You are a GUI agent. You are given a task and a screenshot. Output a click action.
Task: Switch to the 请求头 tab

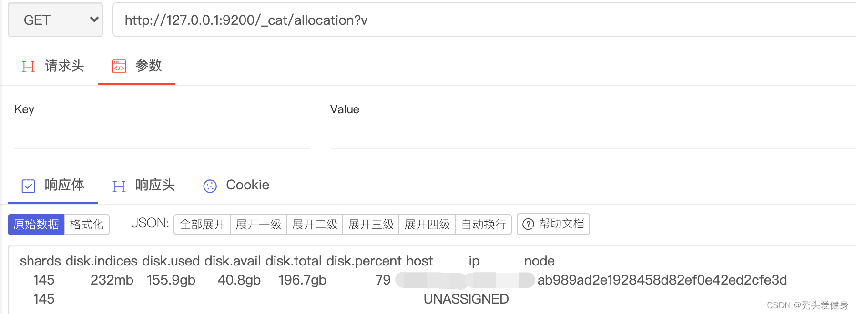point(64,66)
